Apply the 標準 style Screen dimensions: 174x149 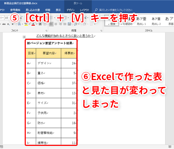pos(112,20)
